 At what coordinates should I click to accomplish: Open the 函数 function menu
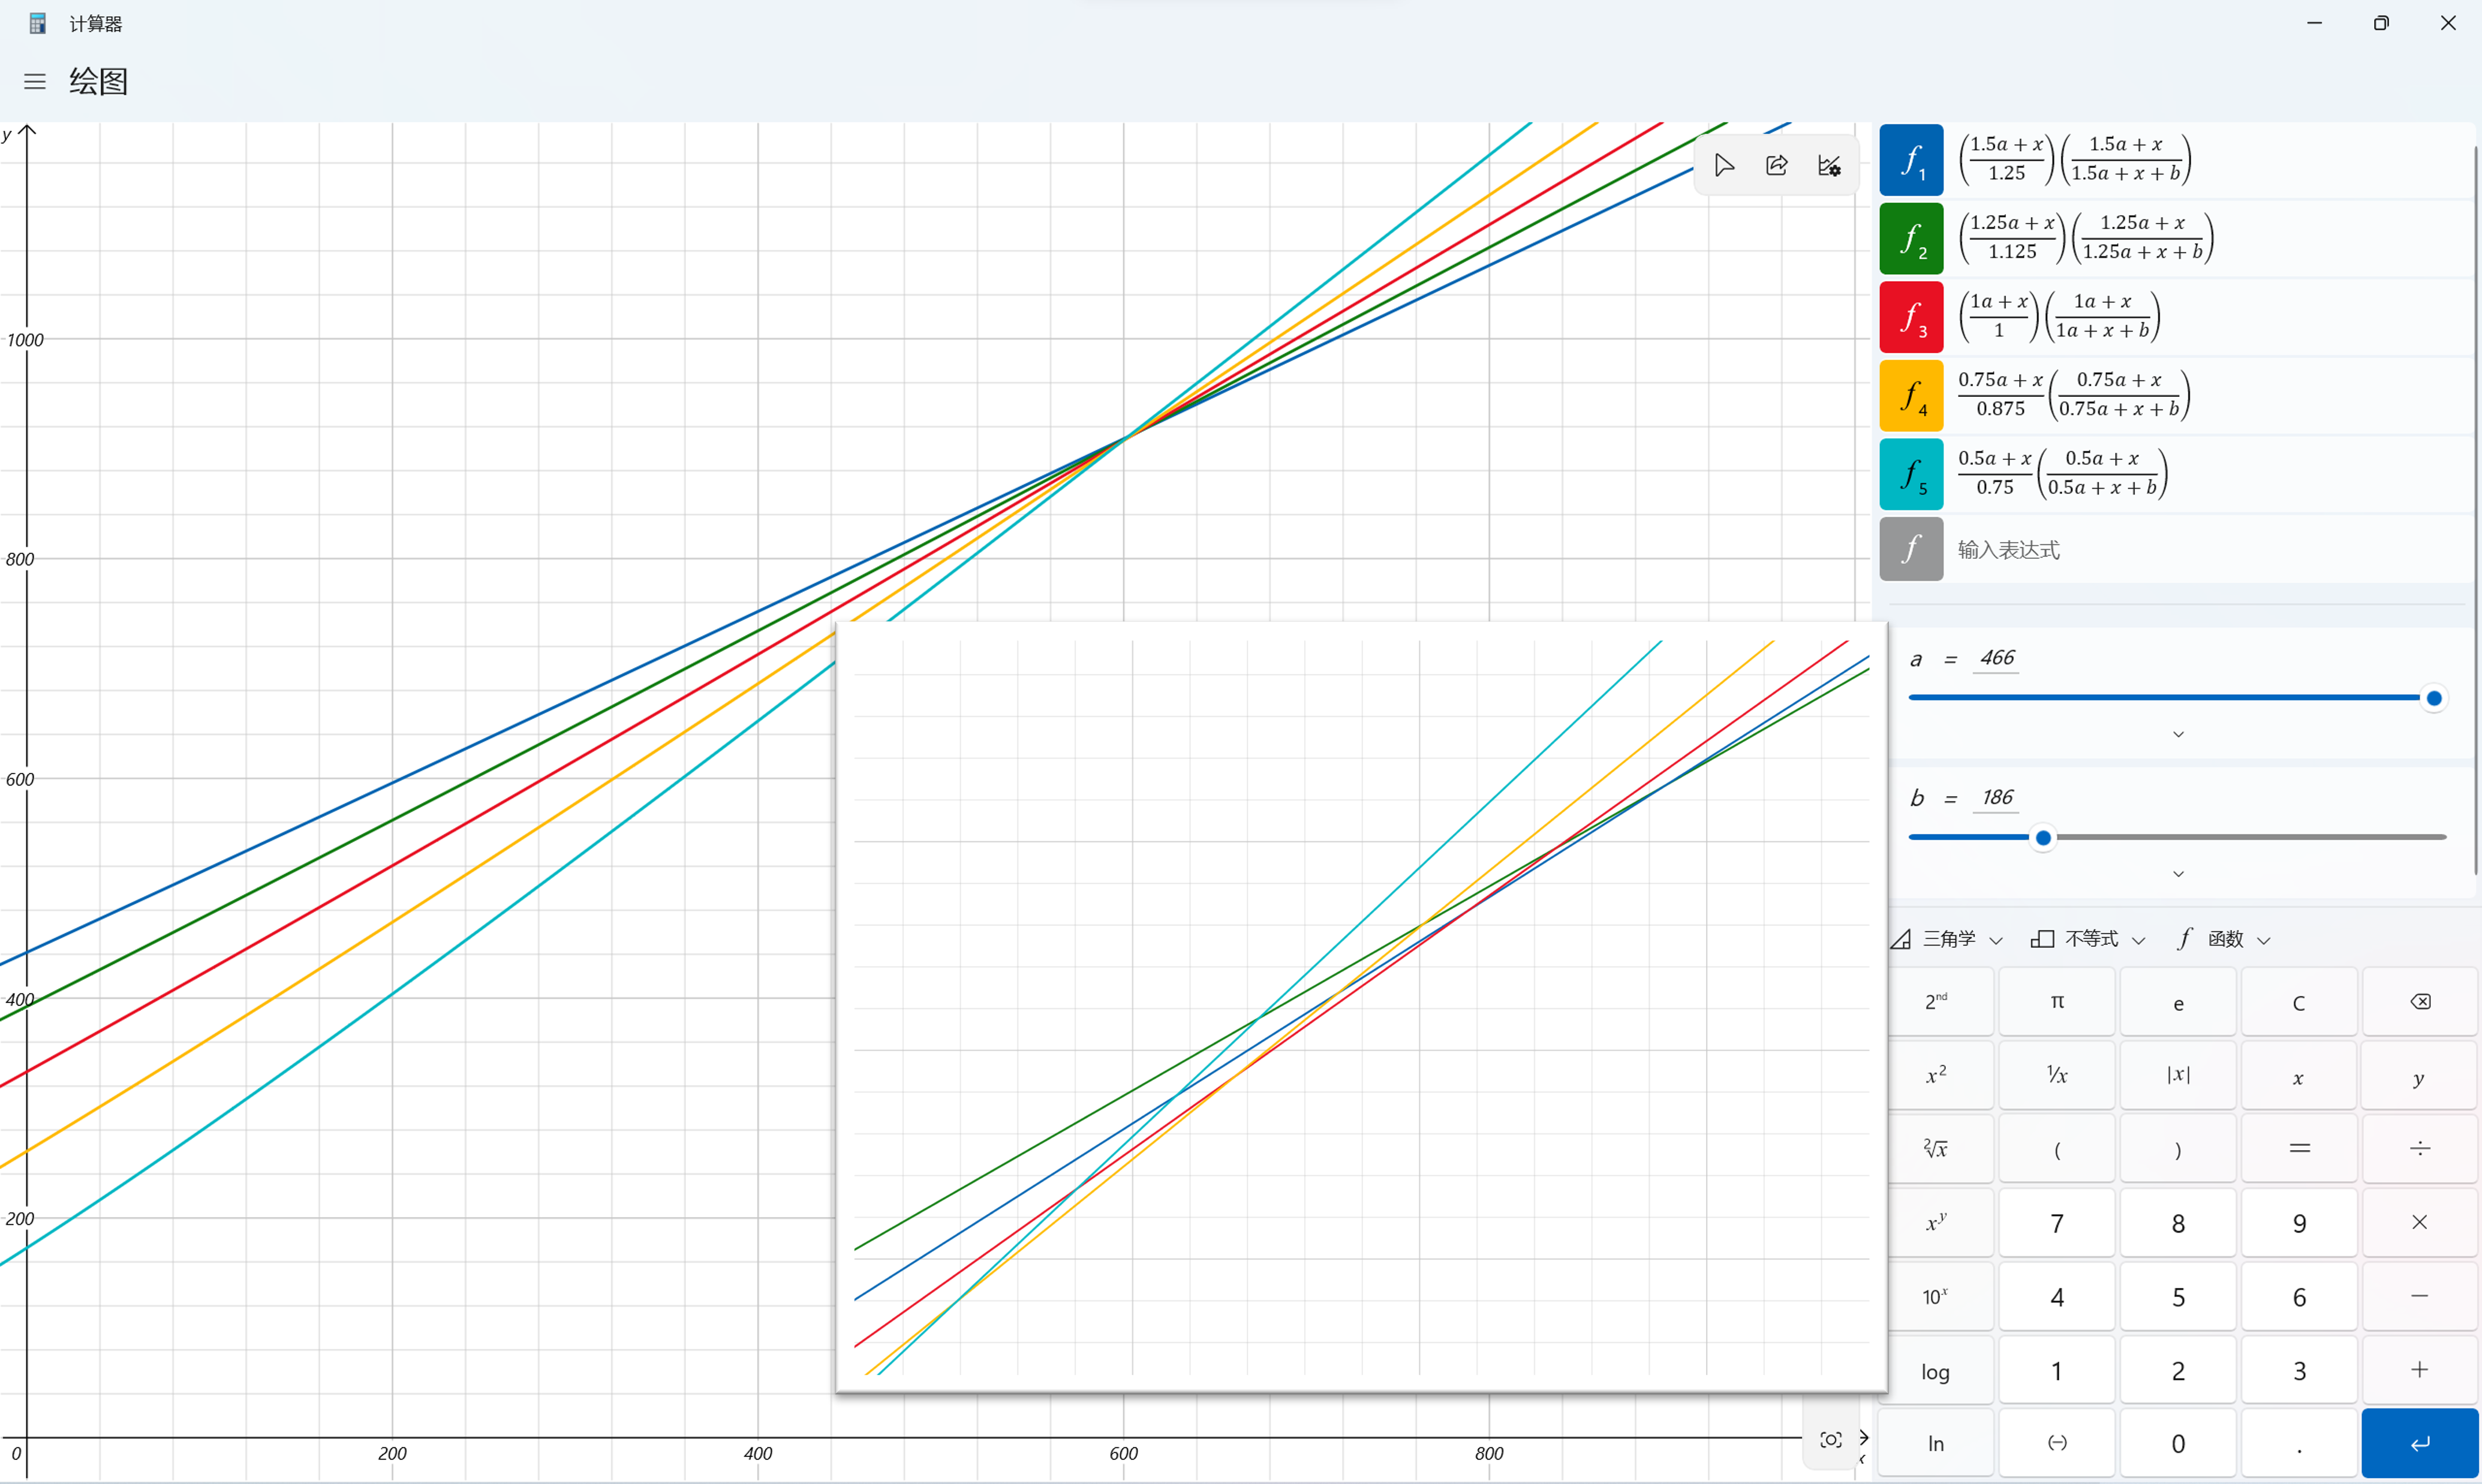(x=2225, y=939)
